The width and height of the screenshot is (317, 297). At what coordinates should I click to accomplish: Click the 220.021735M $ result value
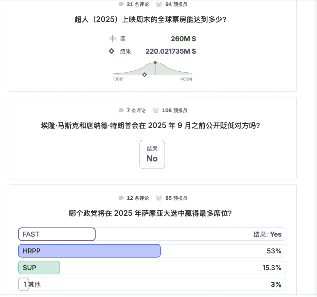(x=171, y=51)
